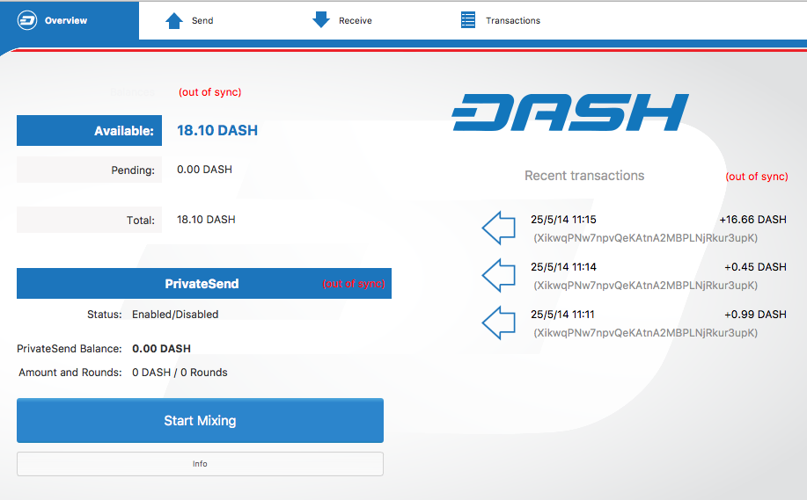Click the large DASH logo

click(569, 112)
